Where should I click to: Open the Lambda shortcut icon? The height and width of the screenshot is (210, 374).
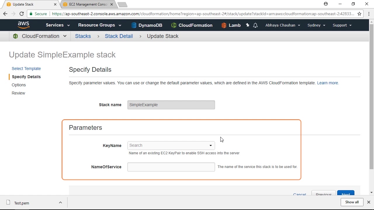click(x=224, y=25)
